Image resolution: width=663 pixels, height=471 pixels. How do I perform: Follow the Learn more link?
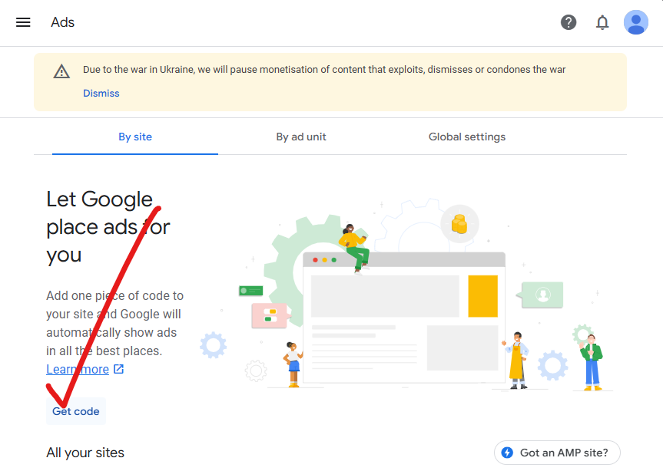pyautogui.click(x=78, y=369)
